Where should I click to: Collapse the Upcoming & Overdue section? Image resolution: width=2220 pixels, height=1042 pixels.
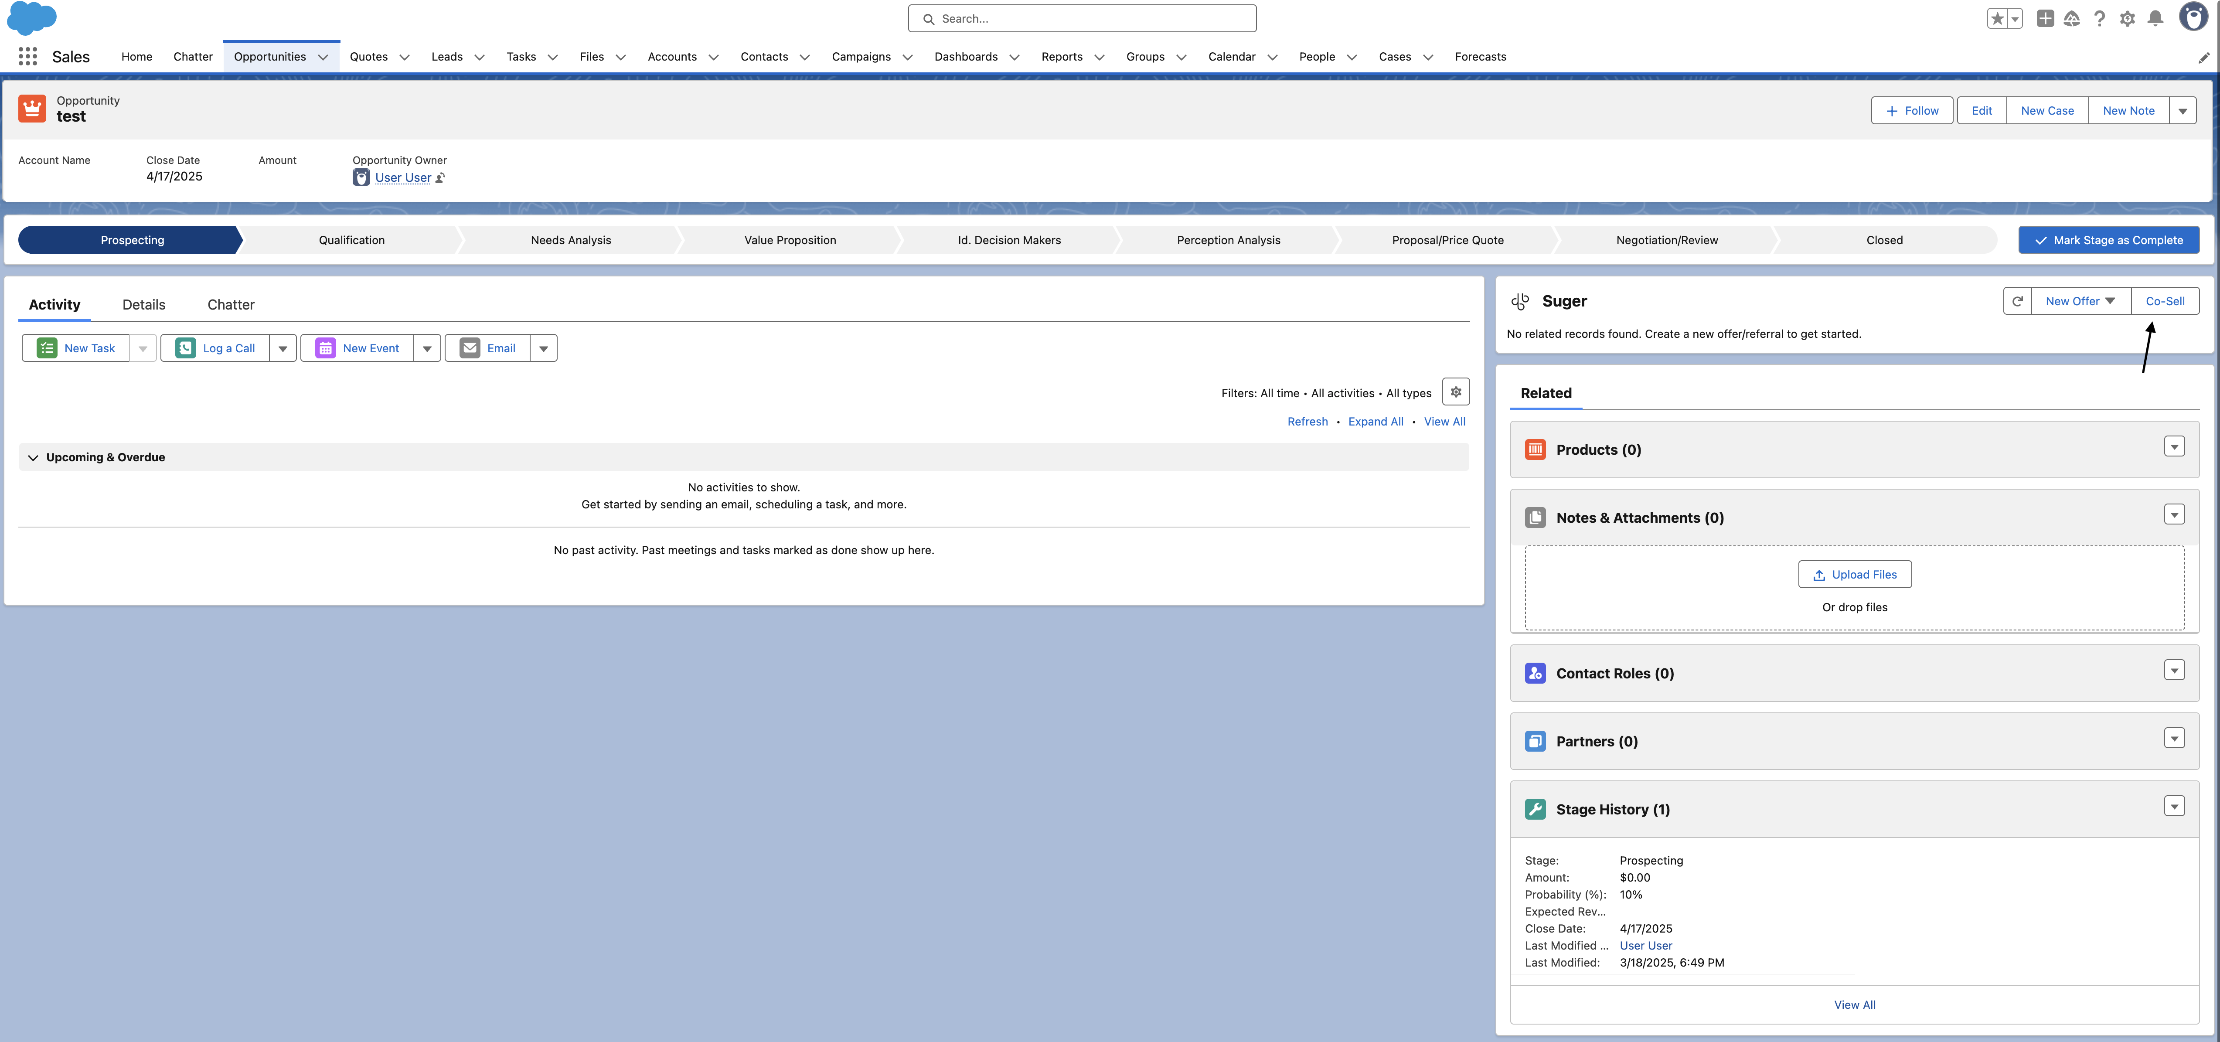[x=33, y=458]
